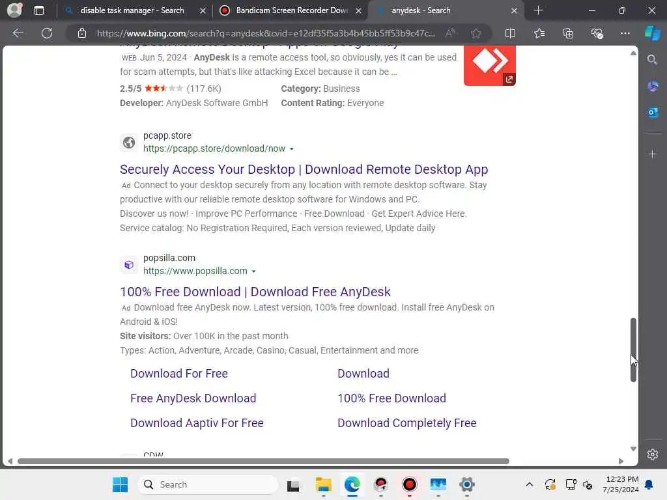Follow the 100% Free Download sitelink
The height and width of the screenshot is (500, 667).
point(391,398)
